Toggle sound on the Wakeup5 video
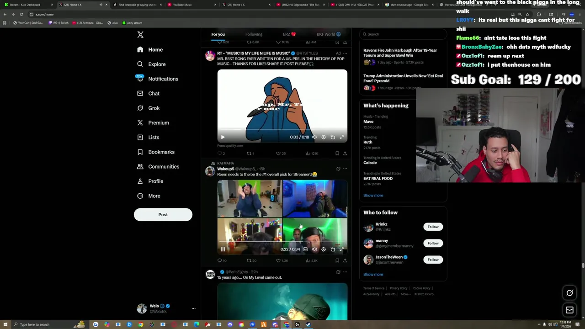This screenshot has height=329, width=585. (x=314, y=249)
